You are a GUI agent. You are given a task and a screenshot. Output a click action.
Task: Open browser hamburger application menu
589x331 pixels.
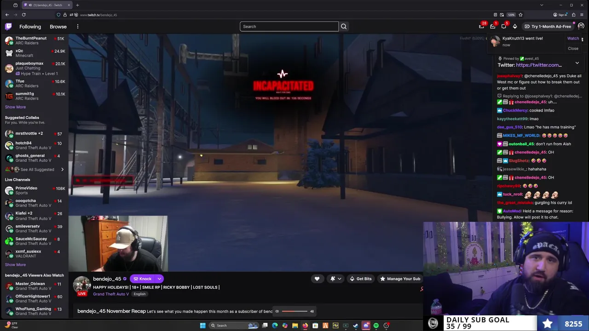click(x=582, y=15)
